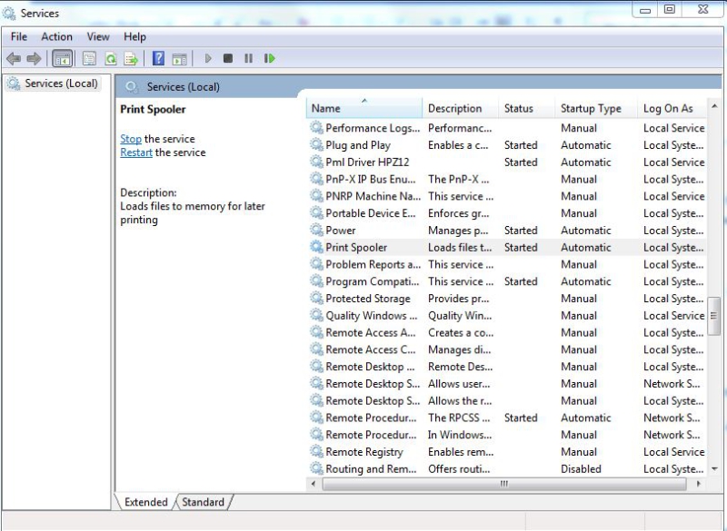Click the Status column header
This screenshot has height=531, width=727.
519,108
